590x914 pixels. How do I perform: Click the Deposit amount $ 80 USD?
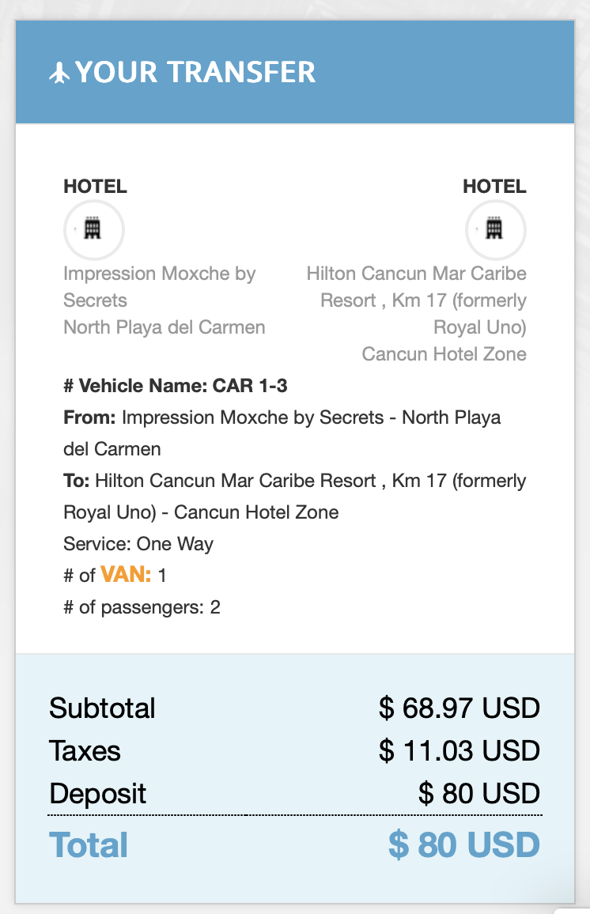tap(479, 793)
